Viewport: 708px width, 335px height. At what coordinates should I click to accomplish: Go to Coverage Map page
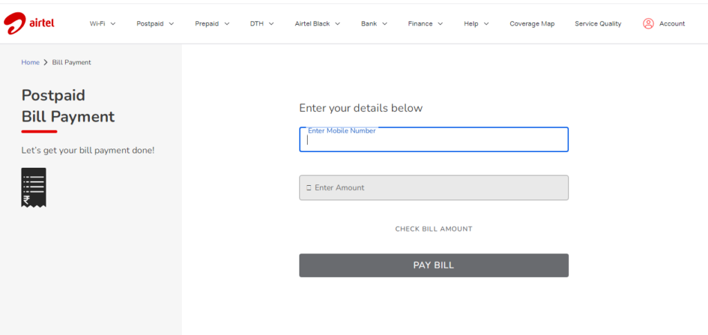pos(532,24)
